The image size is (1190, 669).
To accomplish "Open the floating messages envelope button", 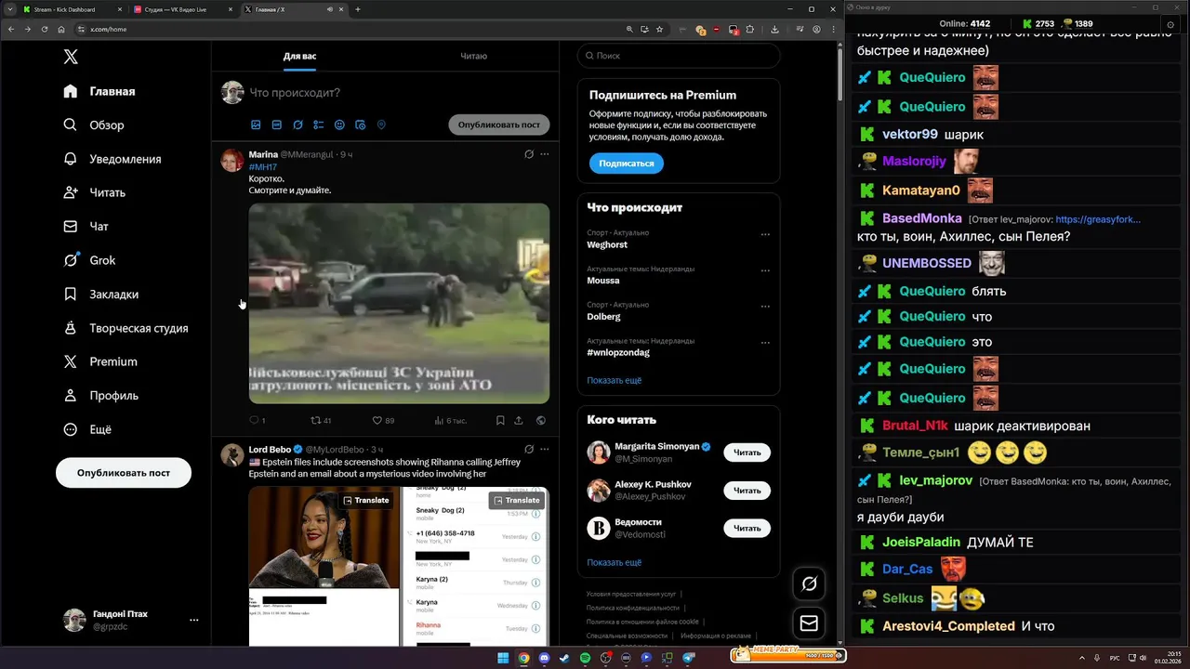I will 809,623.
